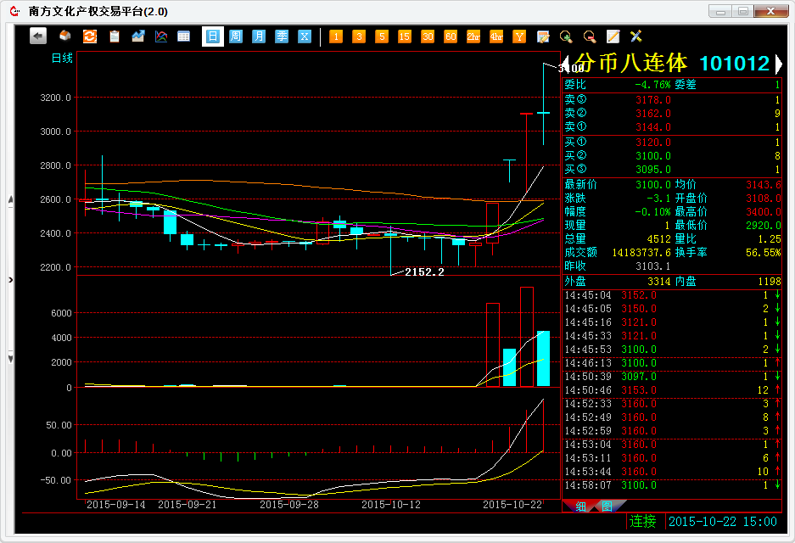The image size is (795, 543).
Task: Click the back arrow toolbar icon
Action: coord(38,36)
